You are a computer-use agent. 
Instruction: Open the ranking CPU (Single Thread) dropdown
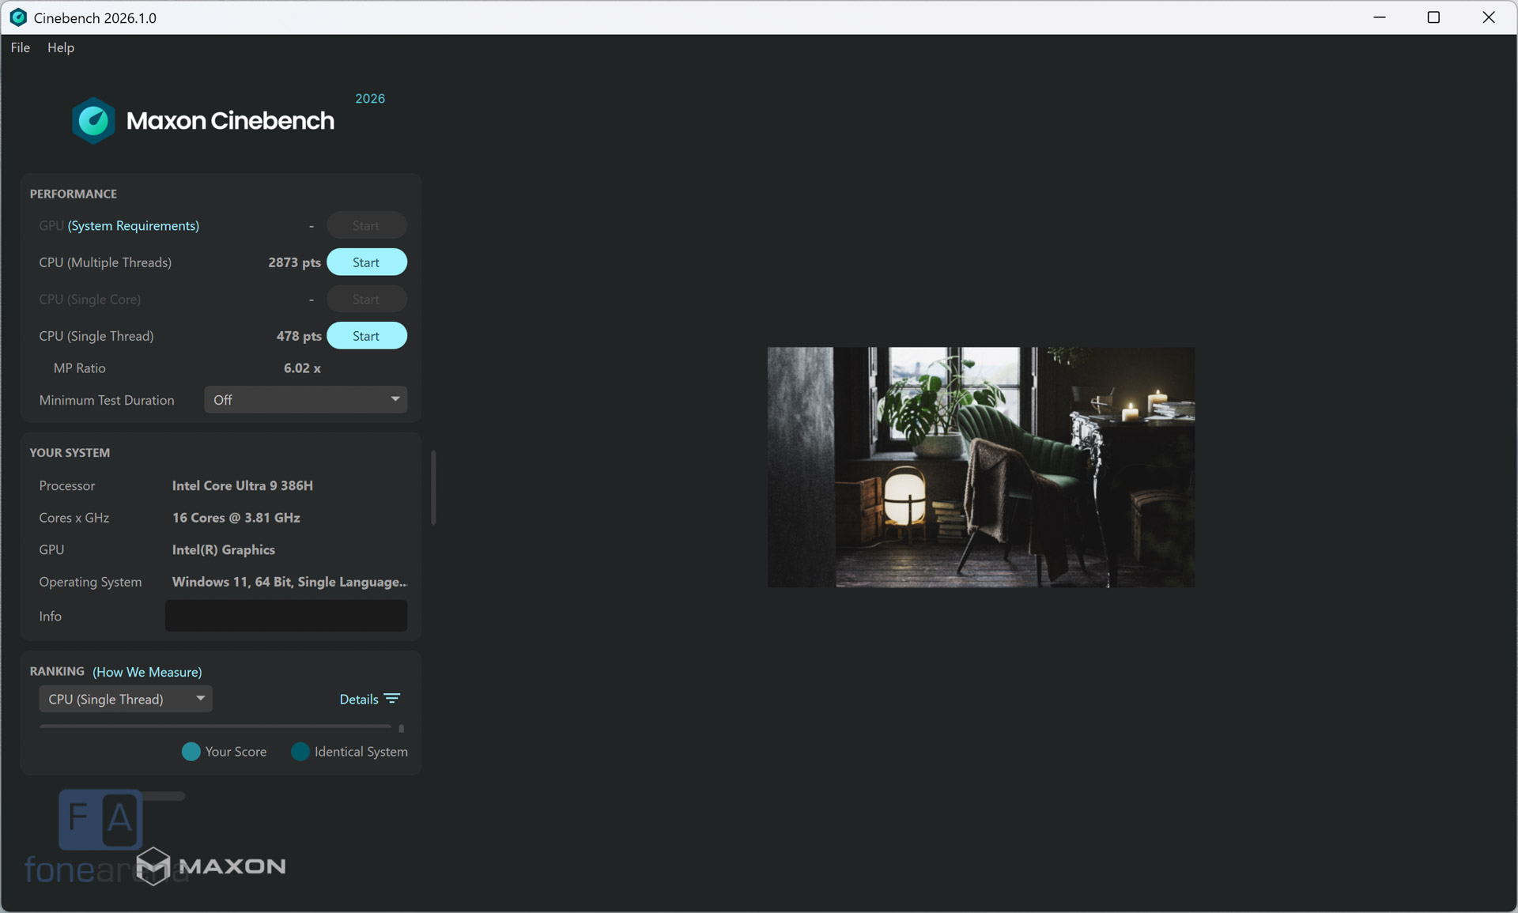pyautogui.click(x=126, y=700)
